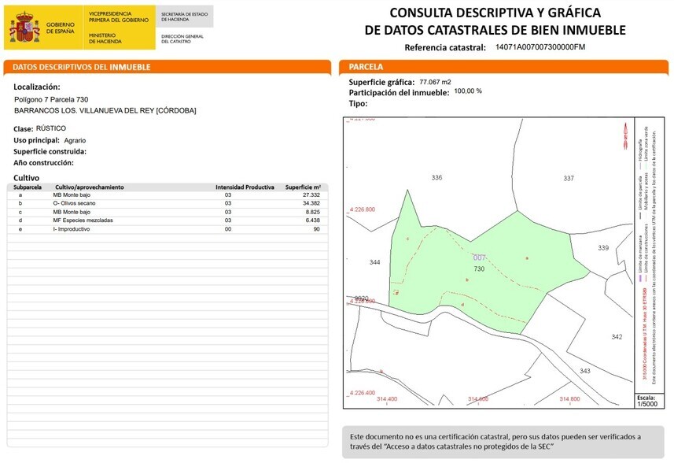Expand the Datos Descriptivos del Inmueble panel

click(x=81, y=68)
